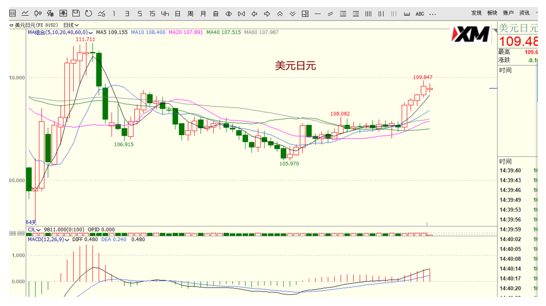This screenshot has width=546, height=306.
Task: Open the MACD(12,26,9) indicator dropdown
Action: click(48, 240)
